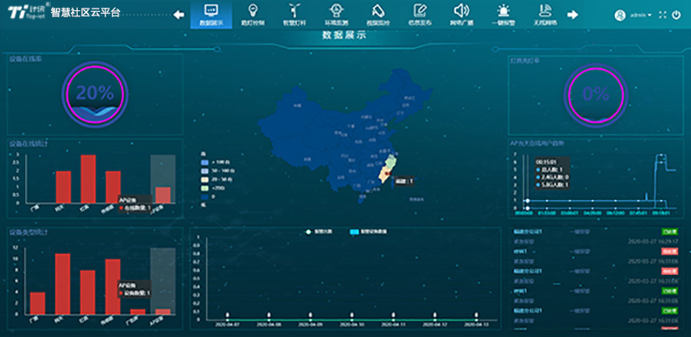Open the information publishing edit icon
Screen dimensions: 691x337
(x=420, y=9)
